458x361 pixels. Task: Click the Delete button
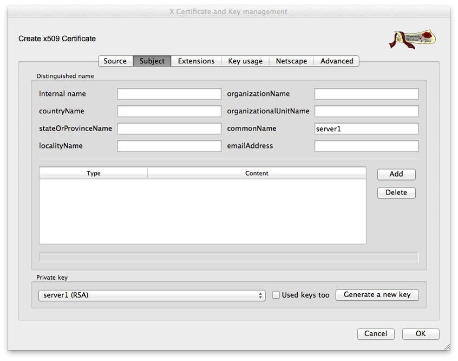pyautogui.click(x=396, y=192)
